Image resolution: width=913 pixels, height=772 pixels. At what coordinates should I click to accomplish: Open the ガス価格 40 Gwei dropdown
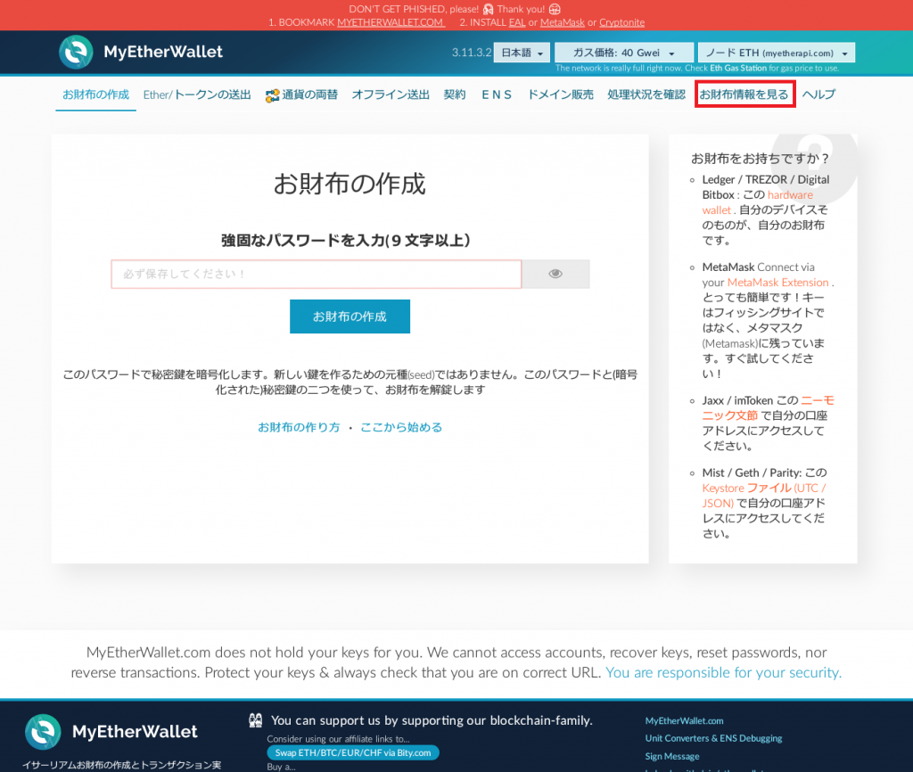(622, 52)
